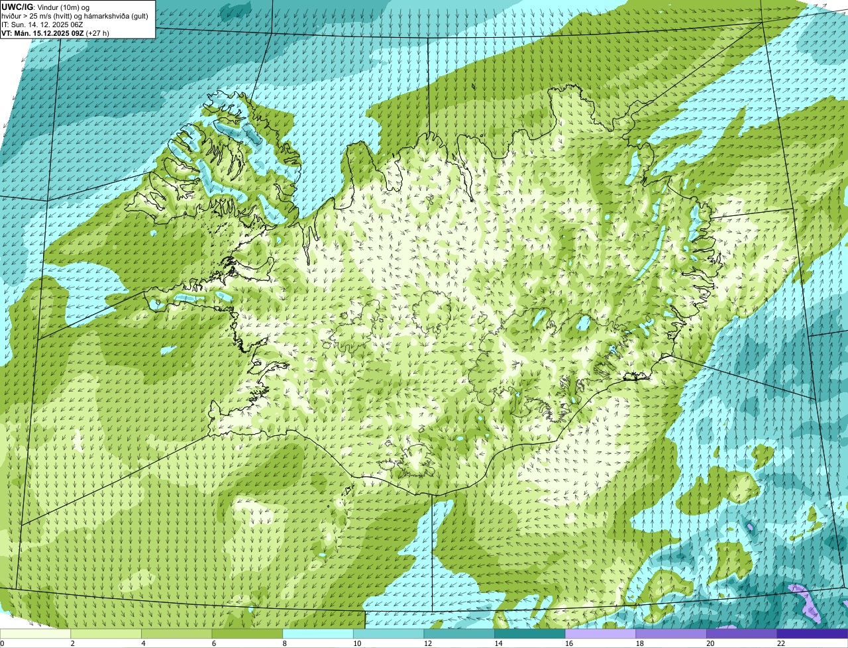848x648 pixels.
Task: Click the light purple 16–18 m/s legend swatch
Action: (601, 633)
